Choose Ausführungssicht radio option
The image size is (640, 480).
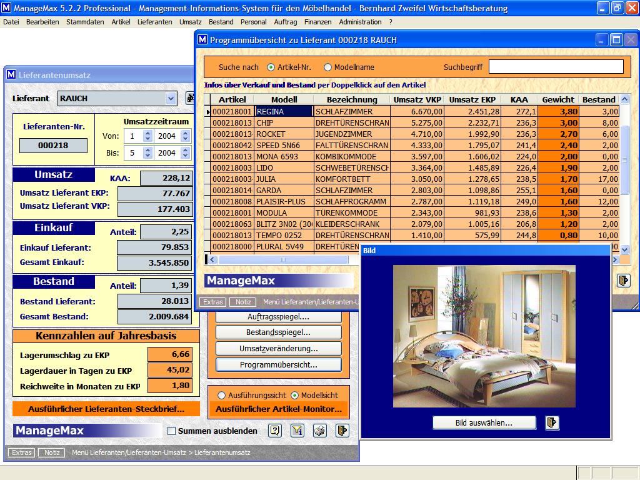pyautogui.click(x=221, y=396)
